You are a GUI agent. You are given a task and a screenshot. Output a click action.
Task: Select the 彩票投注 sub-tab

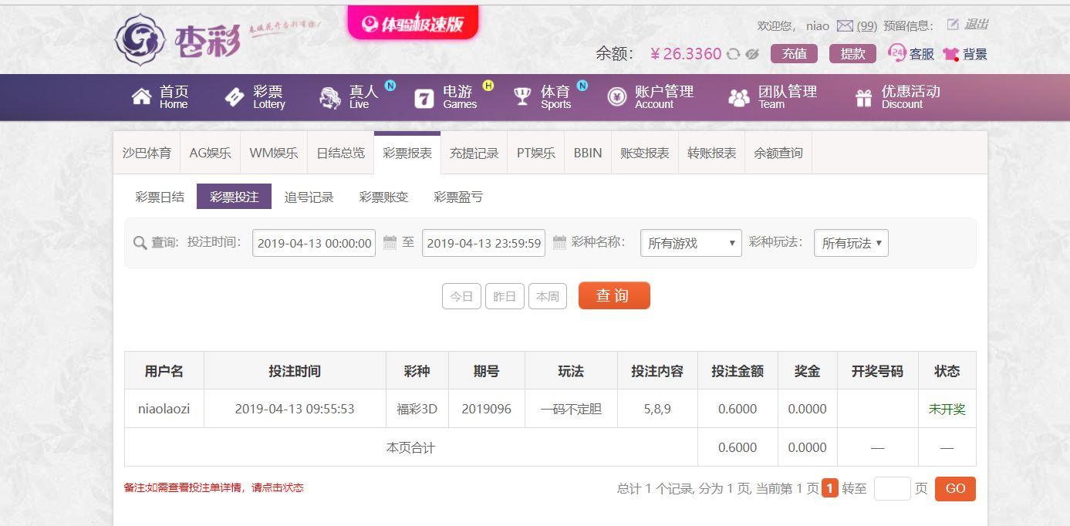[x=234, y=197]
